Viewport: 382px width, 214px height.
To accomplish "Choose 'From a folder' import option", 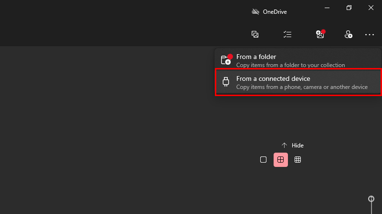I will point(298,60).
